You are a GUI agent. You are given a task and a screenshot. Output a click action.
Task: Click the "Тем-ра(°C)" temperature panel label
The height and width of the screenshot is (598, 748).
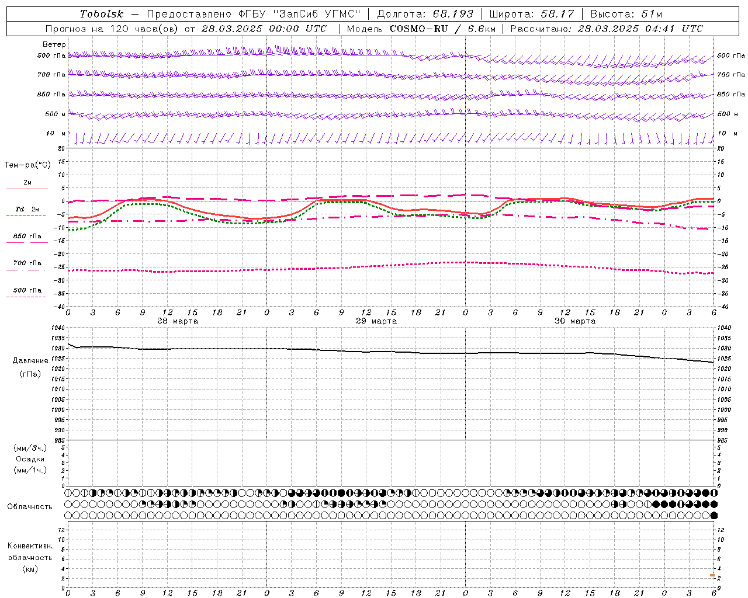(27, 165)
